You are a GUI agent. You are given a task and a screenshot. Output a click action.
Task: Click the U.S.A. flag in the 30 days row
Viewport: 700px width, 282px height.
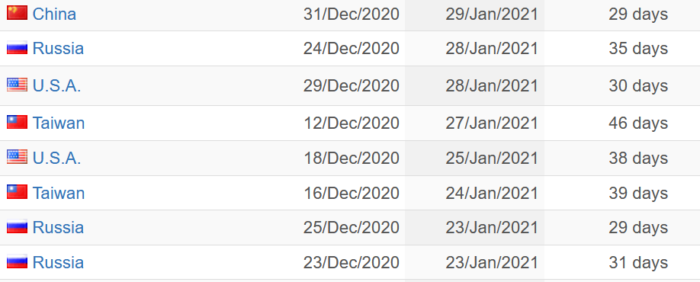click(x=17, y=85)
